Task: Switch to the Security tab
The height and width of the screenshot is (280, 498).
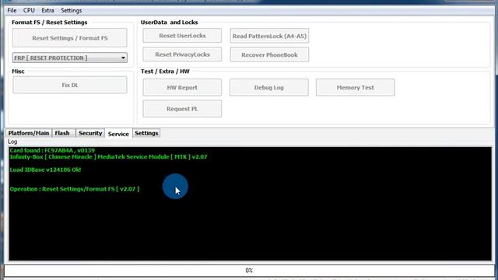Action: [90, 133]
